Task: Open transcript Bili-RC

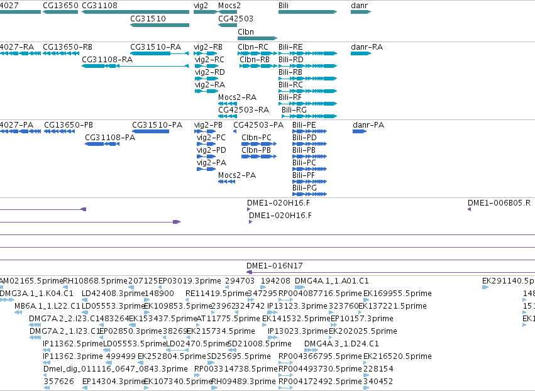Action: (x=308, y=91)
